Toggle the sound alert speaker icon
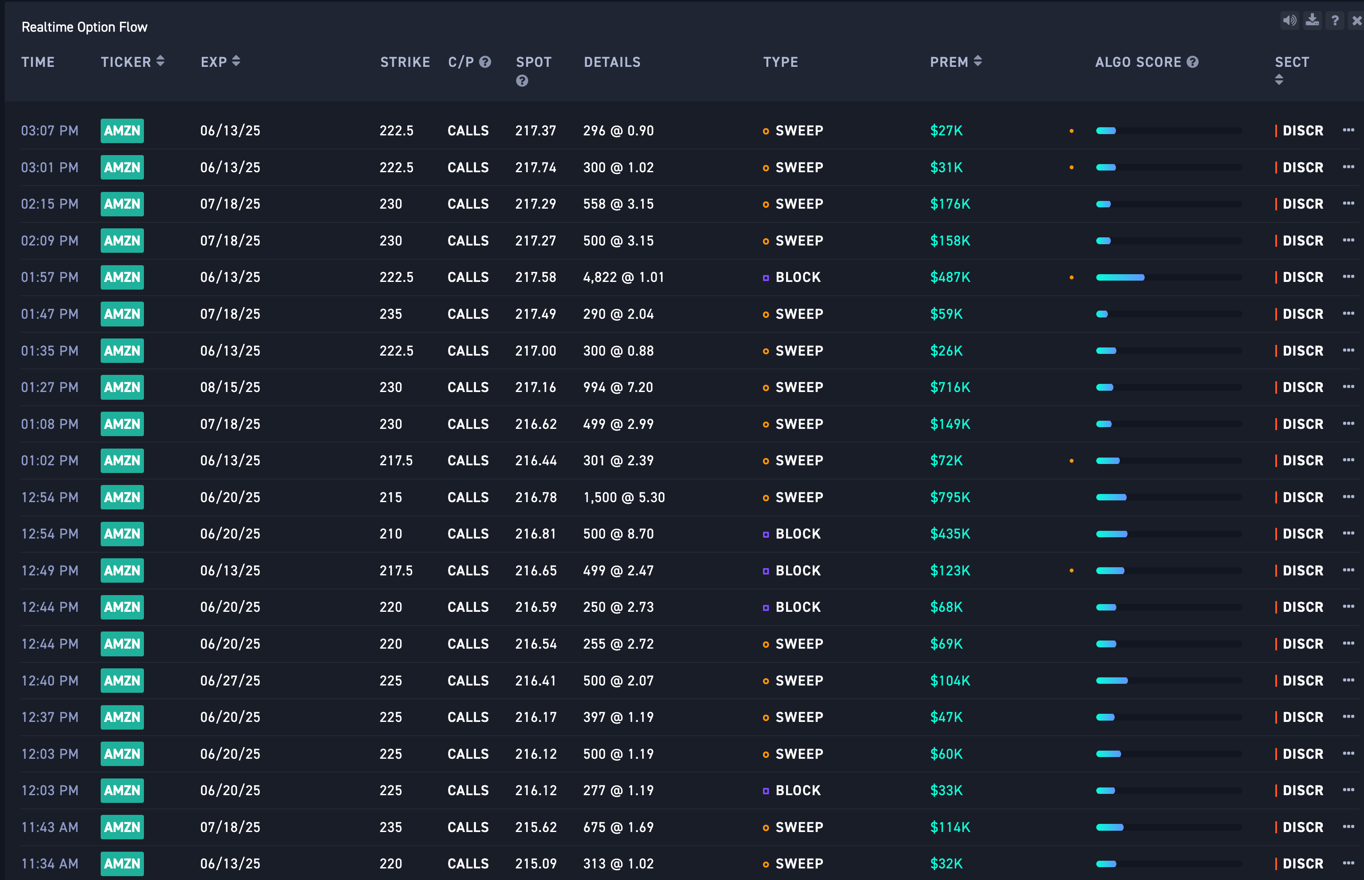This screenshot has width=1364, height=880. (x=1289, y=21)
